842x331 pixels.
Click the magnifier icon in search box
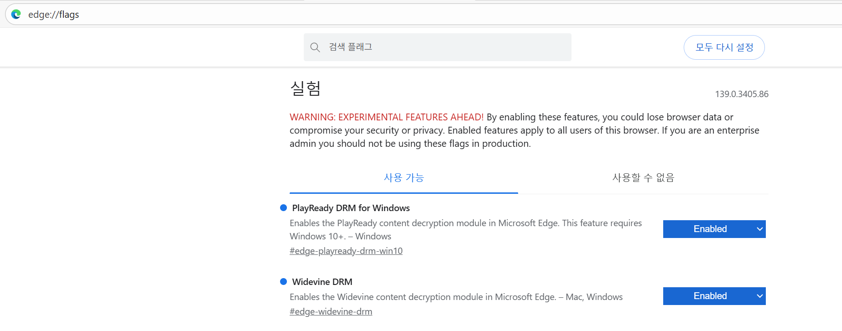click(x=315, y=47)
